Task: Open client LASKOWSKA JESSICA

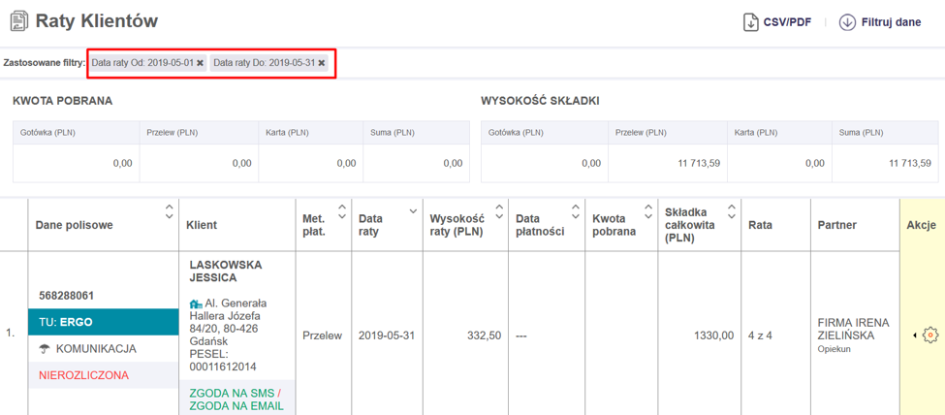Action: 226,271
